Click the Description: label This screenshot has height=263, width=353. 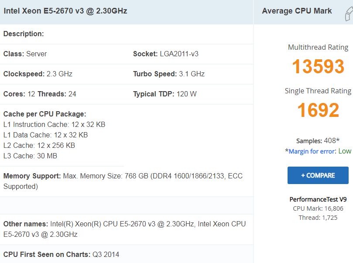[24, 34]
